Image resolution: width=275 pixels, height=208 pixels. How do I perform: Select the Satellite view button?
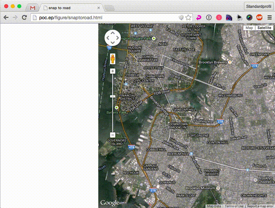[x=264, y=28]
